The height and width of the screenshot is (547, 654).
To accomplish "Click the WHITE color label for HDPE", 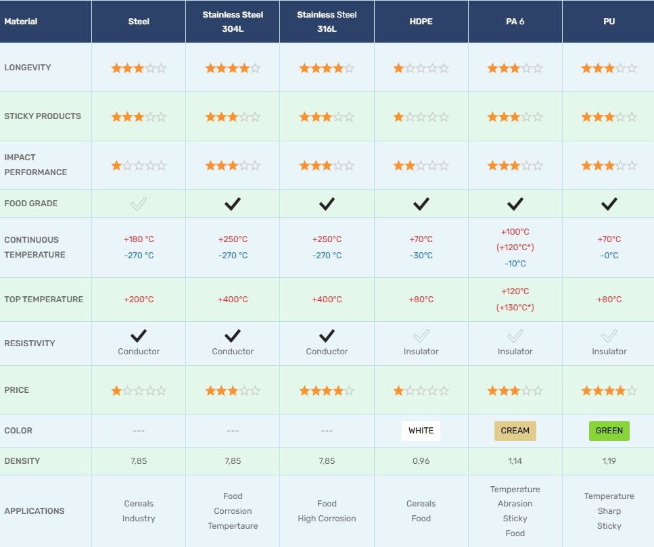I will point(421,431).
